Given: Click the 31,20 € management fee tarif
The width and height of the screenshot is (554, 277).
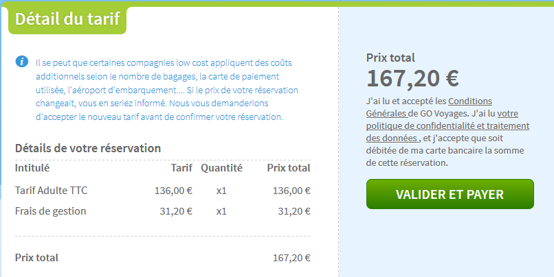Looking at the screenshot, I should click(176, 211).
